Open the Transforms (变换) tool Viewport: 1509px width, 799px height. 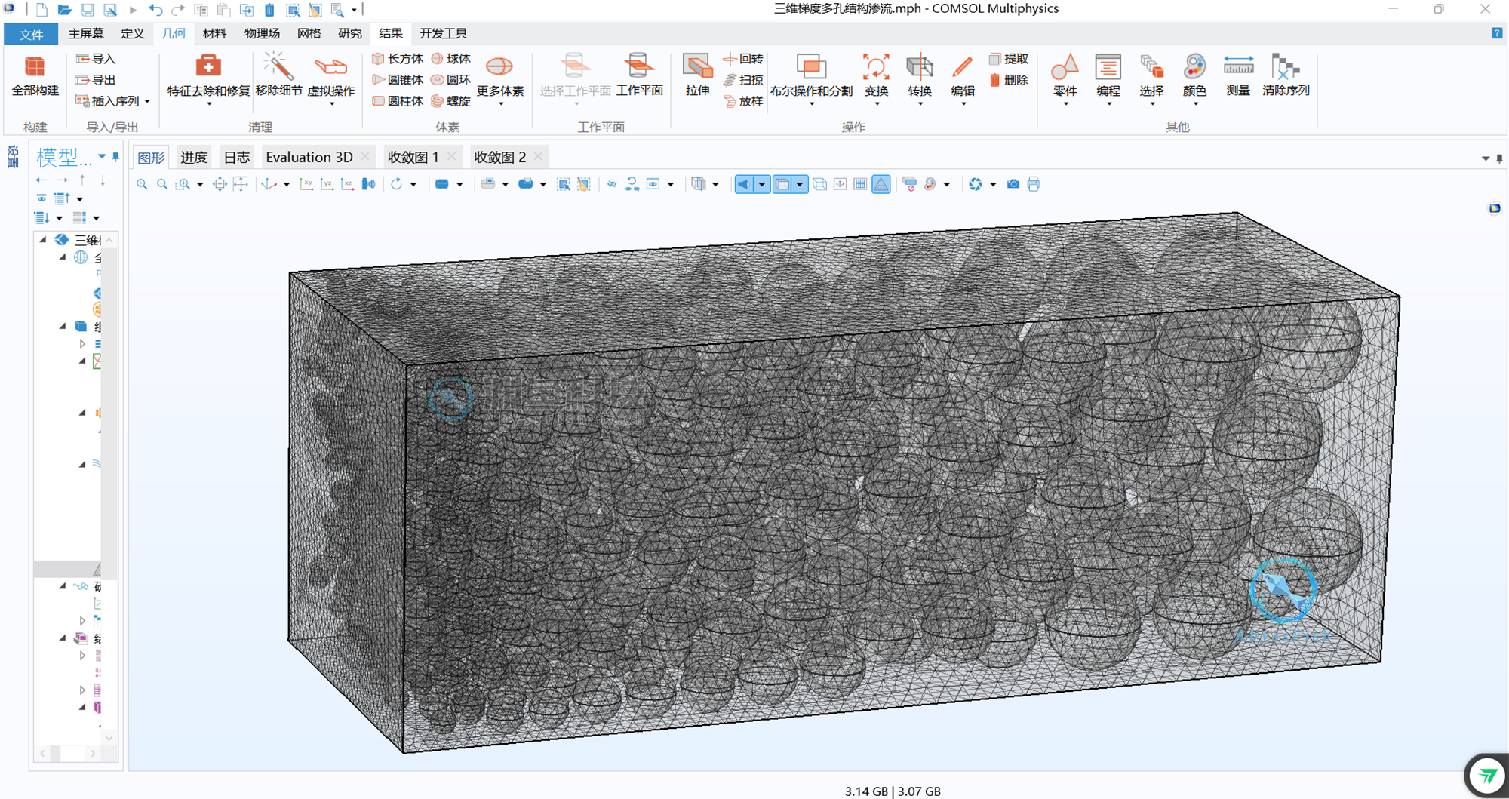click(876, 78)
